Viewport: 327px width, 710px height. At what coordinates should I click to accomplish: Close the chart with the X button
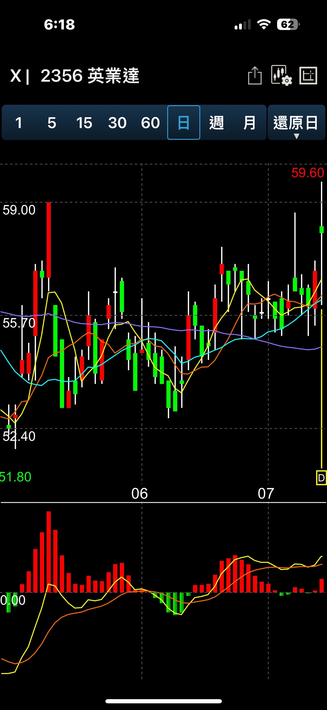pos(16,76)
